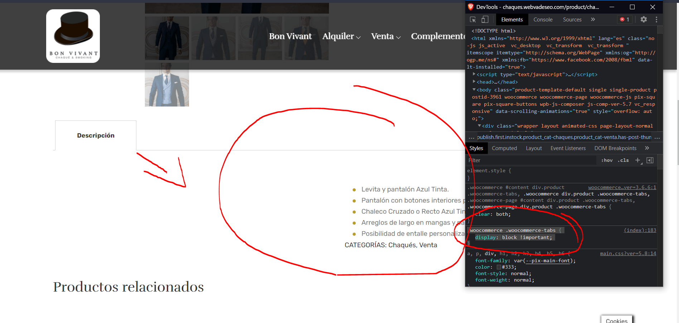Viewport: 679px width, 323px height.
Task: Open the Event Listeners sidebar tab
Action: click(x=568, y=148)
